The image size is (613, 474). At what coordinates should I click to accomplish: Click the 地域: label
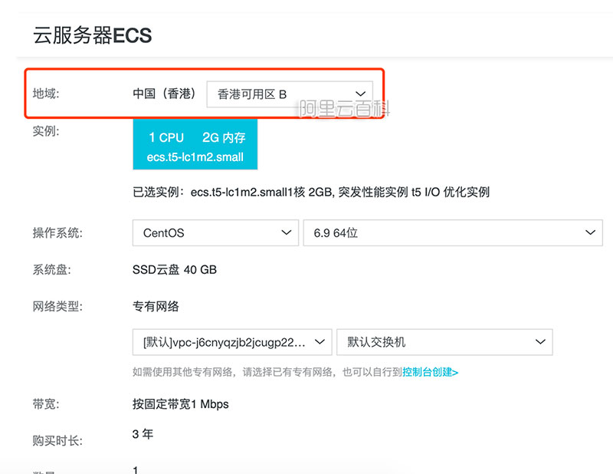click(46, 94)
